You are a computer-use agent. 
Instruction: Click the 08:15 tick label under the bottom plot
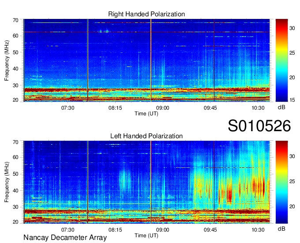pos(115,230)
